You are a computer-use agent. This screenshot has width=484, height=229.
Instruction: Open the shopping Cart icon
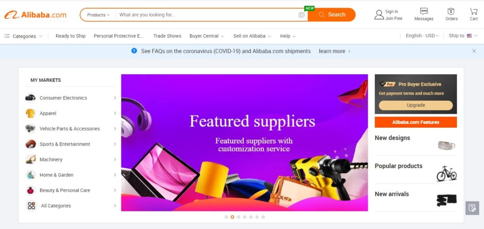(474, 11)
